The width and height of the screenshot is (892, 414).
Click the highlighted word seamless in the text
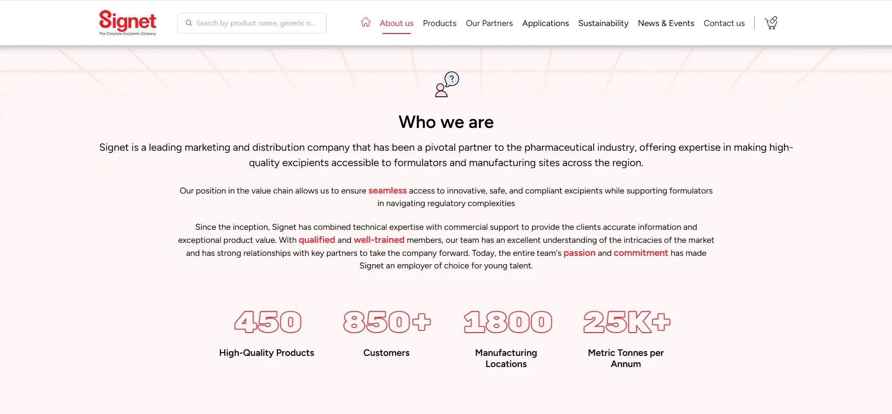coord(387,191)
